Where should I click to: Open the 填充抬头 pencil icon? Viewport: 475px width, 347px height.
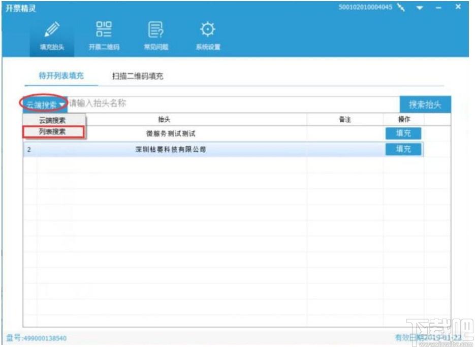52,29
